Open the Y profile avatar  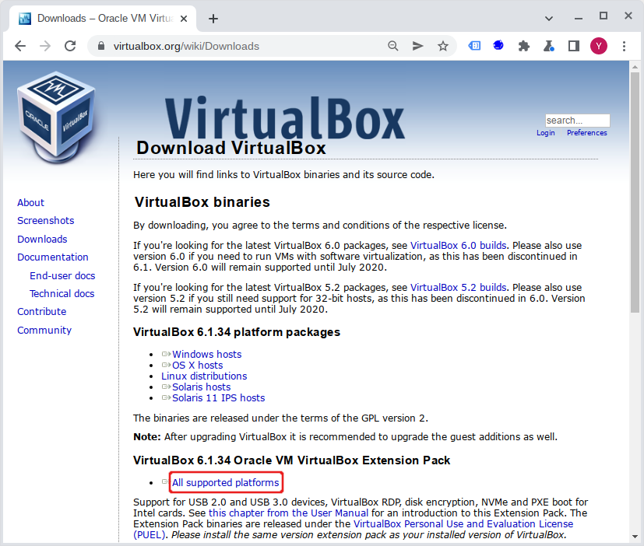click(x=599, y=46)
